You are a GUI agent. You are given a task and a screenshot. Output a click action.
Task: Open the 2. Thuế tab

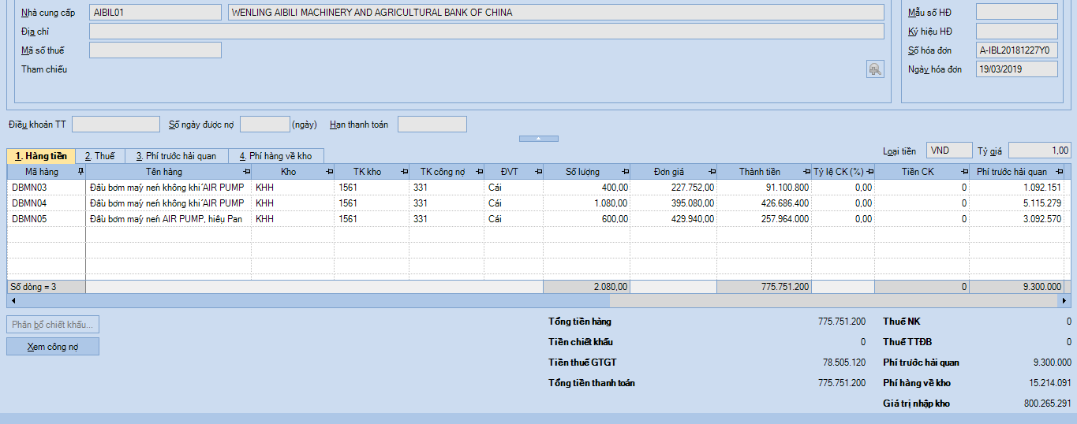[x=99, y=156]
